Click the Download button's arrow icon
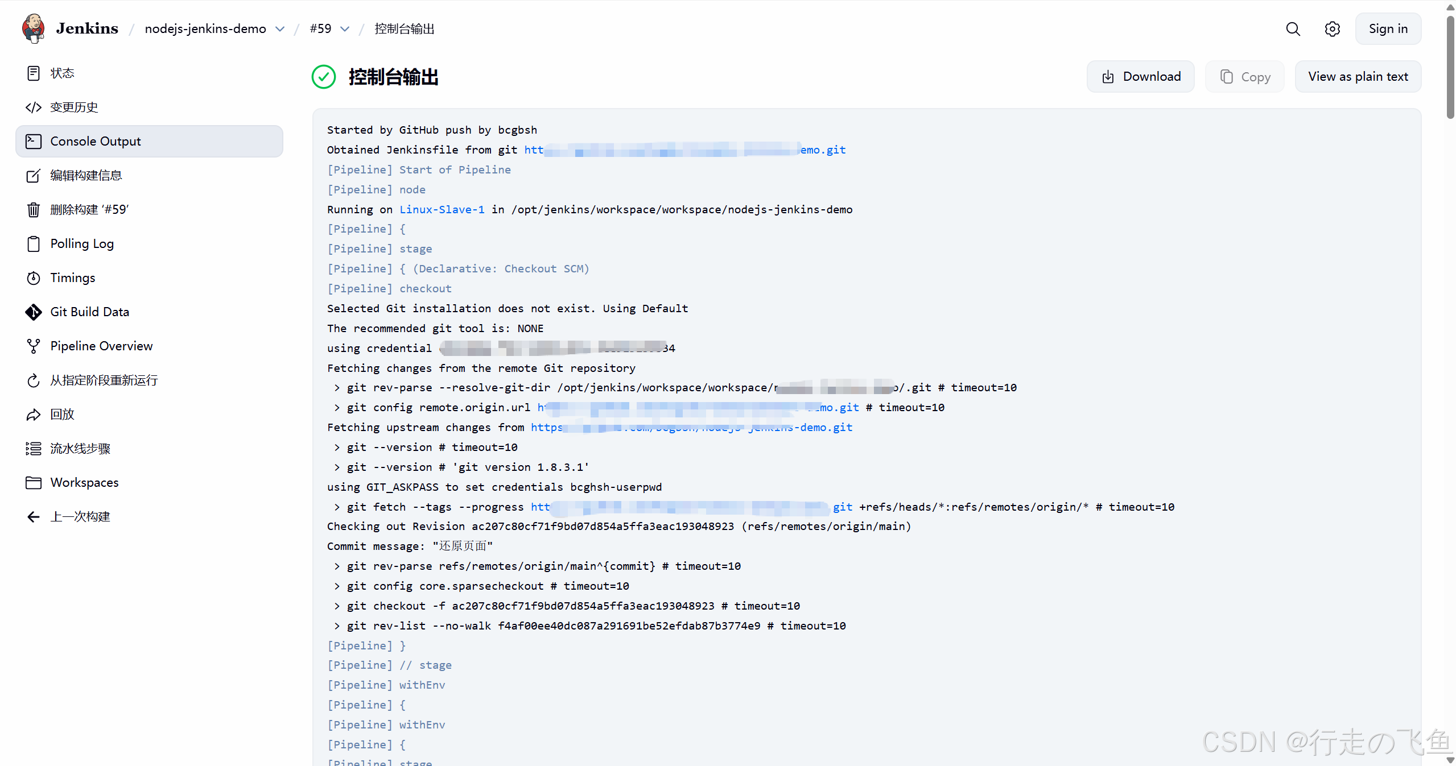Viewport: 1456px width, 766px height. click(x=1108, y=77)
